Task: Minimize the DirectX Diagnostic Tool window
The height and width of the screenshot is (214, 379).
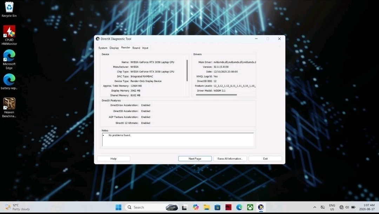Action: (256, 39)
